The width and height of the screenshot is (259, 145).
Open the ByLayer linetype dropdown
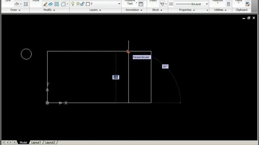click(207, 4)
